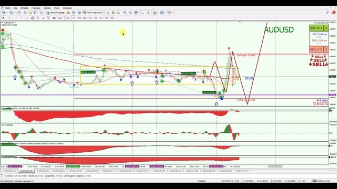337x189 pixels.
Task: Click the Default profile status entry
Action: [x=202, y=181]
